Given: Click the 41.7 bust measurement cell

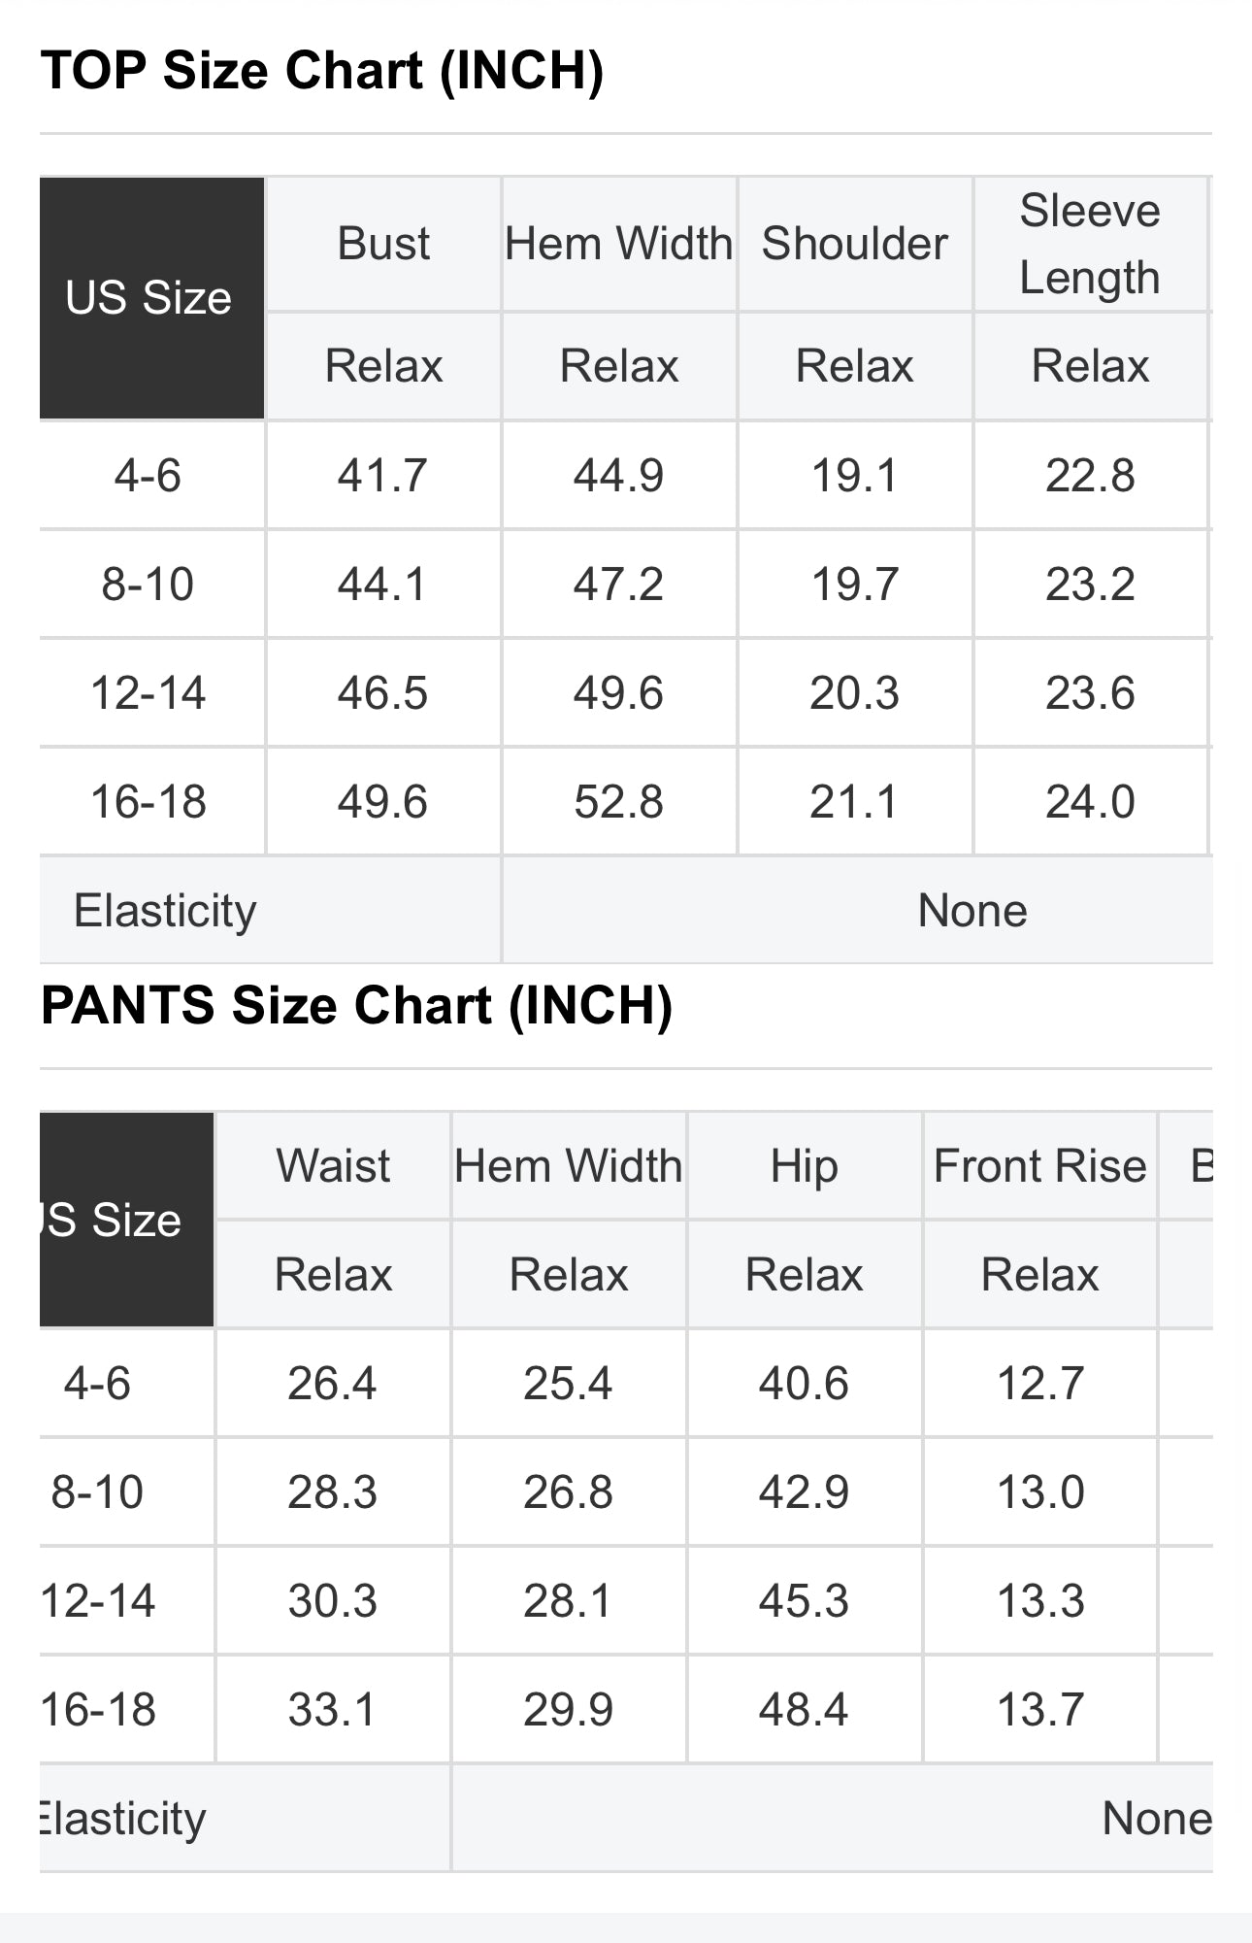Looking at the screenshot, I should pos(382,476).
